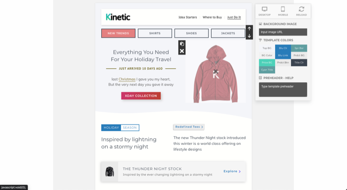Remove block with the X icon
The image size is (347, 190).
pyautogui.click(x=182, y=51)
